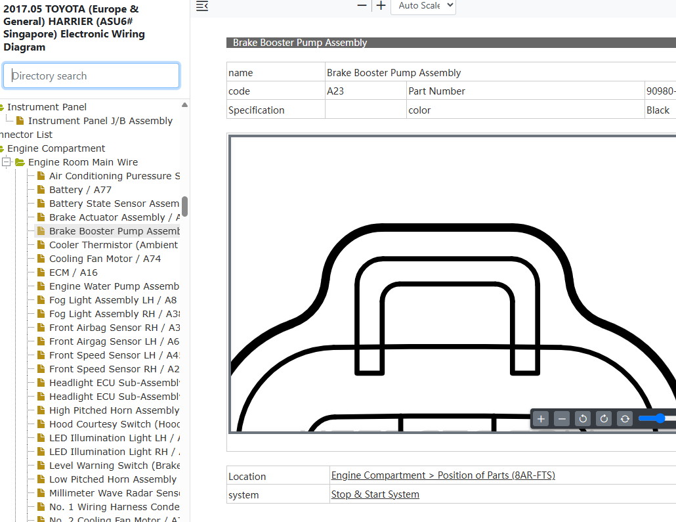Open Cooling Fan Motor / A74

point(105,259)
